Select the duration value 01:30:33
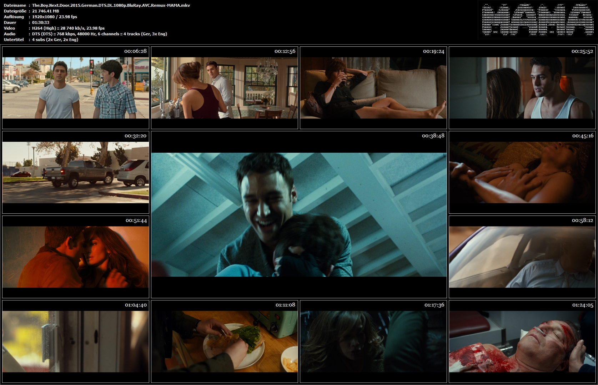 point(41,22)
